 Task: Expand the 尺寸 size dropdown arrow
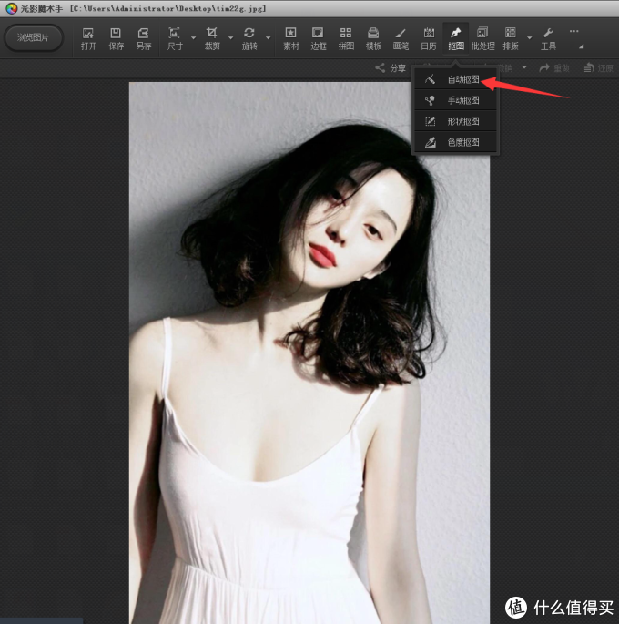(x=194, y=38)
